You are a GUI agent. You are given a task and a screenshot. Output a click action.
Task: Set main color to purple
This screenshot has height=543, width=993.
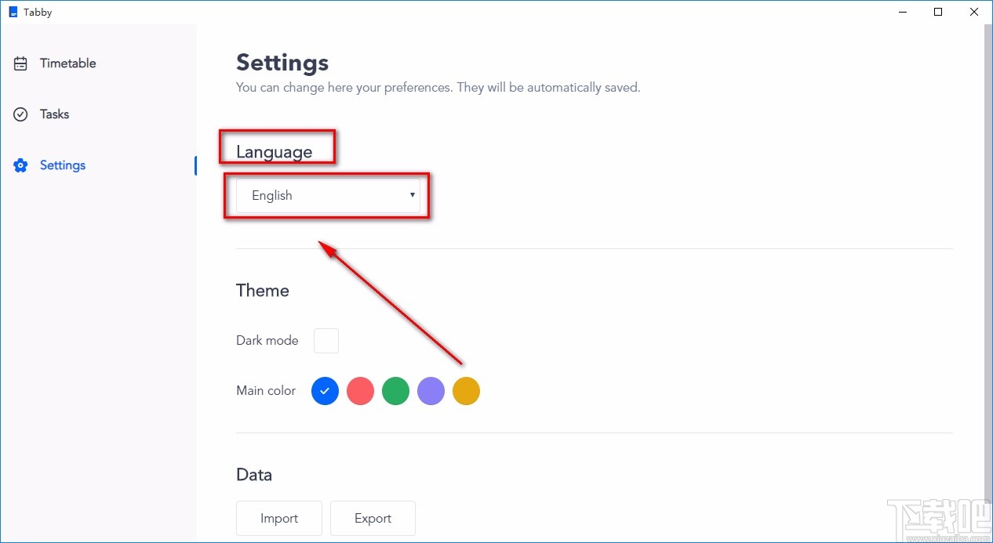pyautogui.click(x=431, y=391)
